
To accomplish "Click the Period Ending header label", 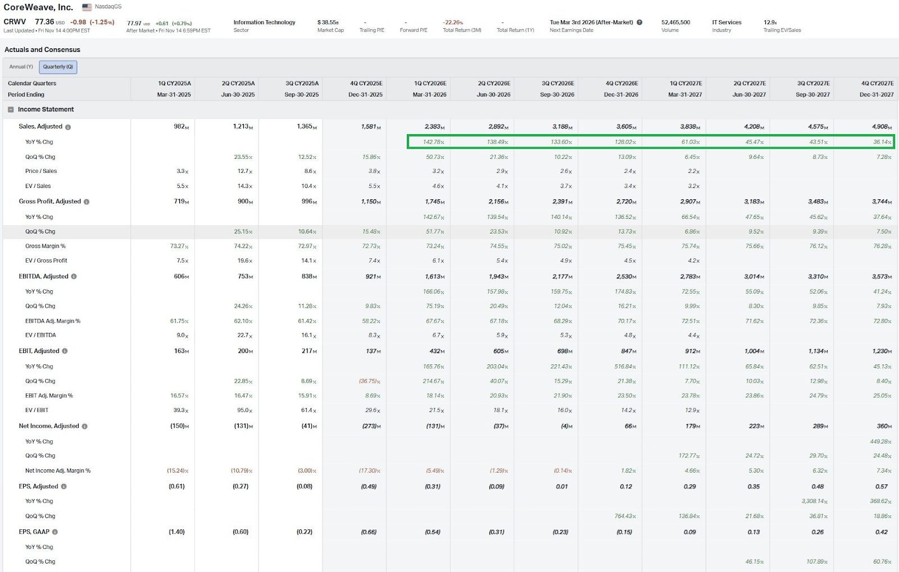I will pyautogui.click(x=26, y=95).
